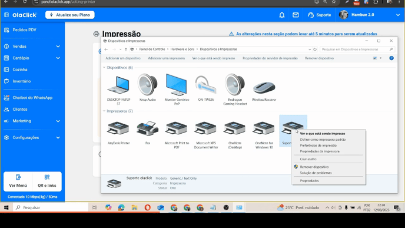Image resolution: width=405 pixels, height=228 pixels.
Task: Click the Redragon Gaming Headset device
Action: pos(235,90)
